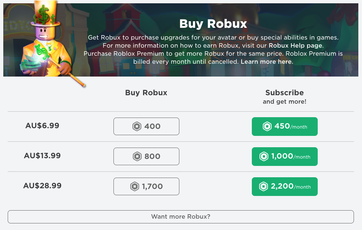Subscribe to the 450 Robux monthly plan
The image size is (362, 230).
(x=284, y=126)
